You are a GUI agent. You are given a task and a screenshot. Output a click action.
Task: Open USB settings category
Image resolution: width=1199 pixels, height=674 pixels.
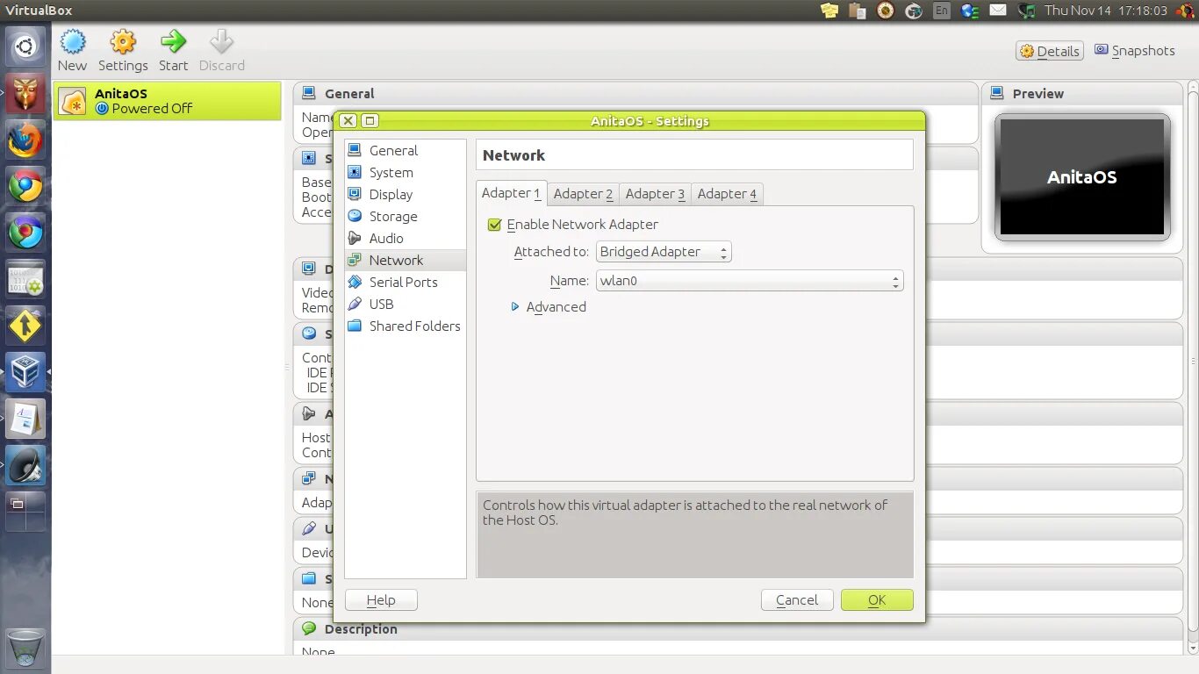405,304
